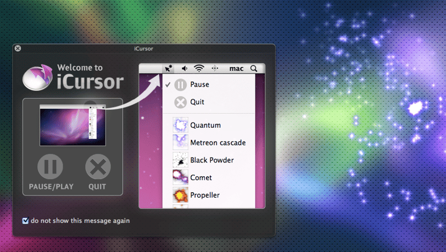Select the Metreon cascade effect icon

click(181, 142)
